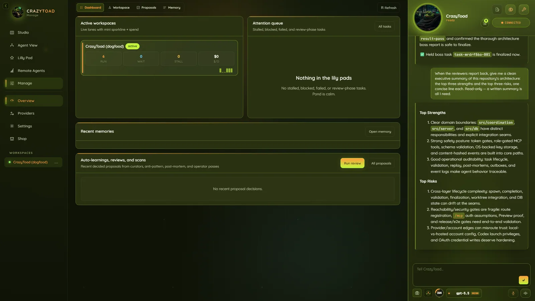Screen dimensions: 535x301
Task: Click the audio waveform icon
Action: point(526,293)
